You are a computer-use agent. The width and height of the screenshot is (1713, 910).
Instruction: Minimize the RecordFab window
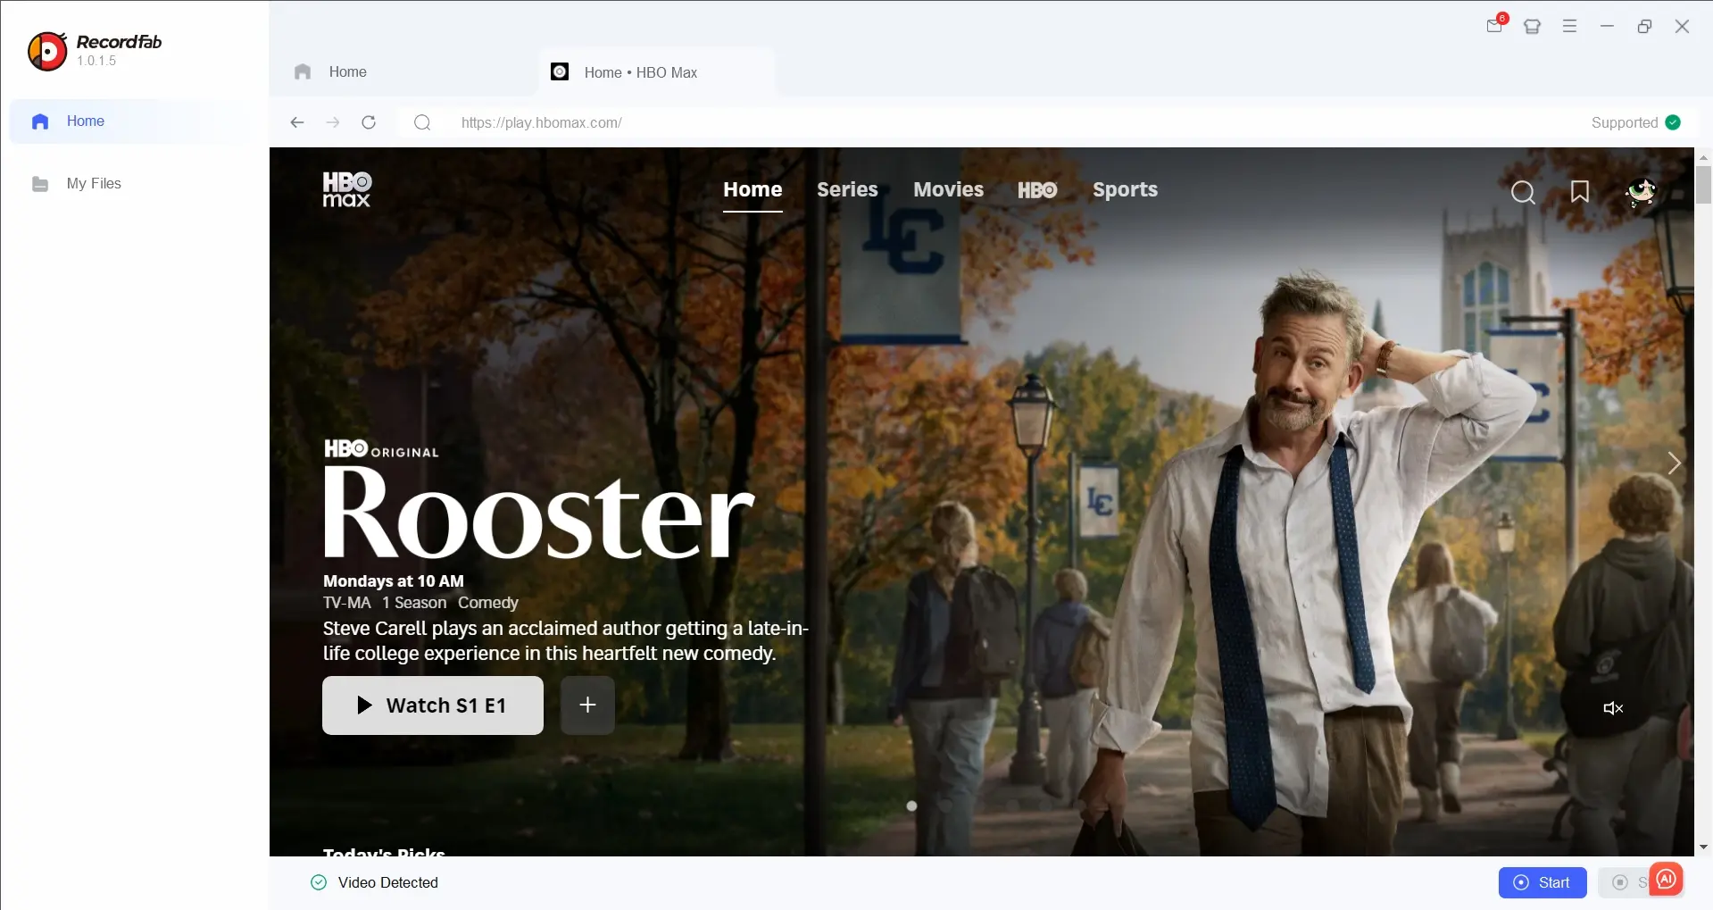[1608, 27]
